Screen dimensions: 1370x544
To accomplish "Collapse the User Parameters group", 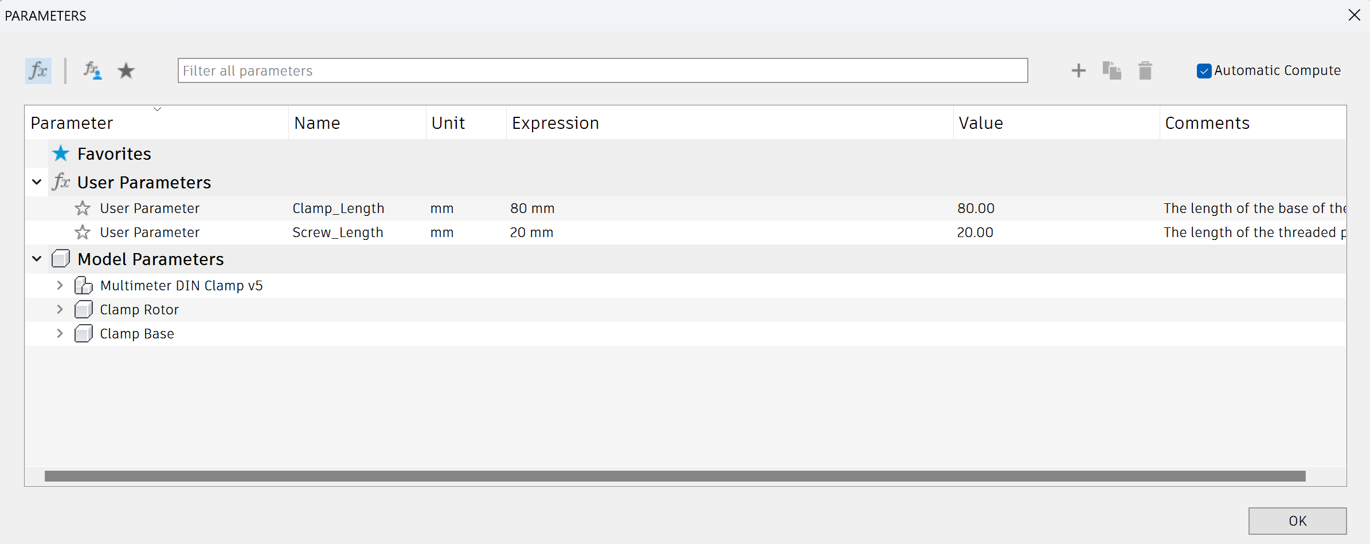I will click(37, 182).
